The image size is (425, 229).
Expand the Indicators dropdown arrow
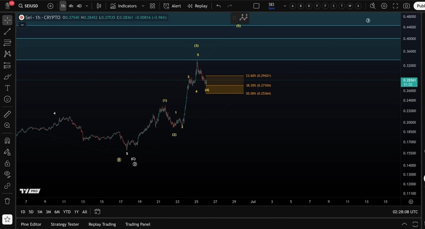[x=143, y=6]
